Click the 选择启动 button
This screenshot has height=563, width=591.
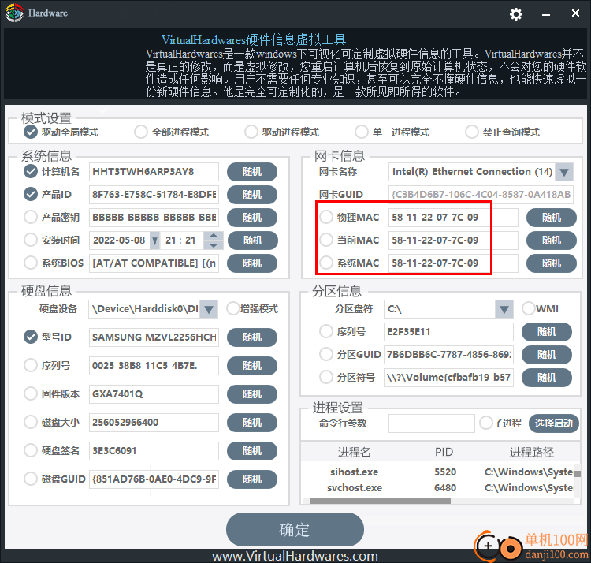554,423
